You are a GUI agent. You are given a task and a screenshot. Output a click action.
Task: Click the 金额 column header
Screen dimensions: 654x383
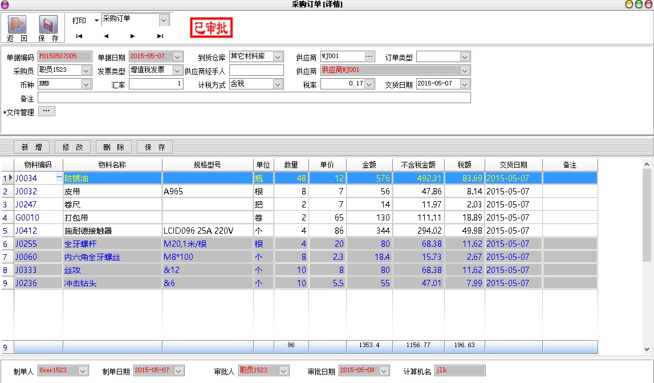[369, 165]
